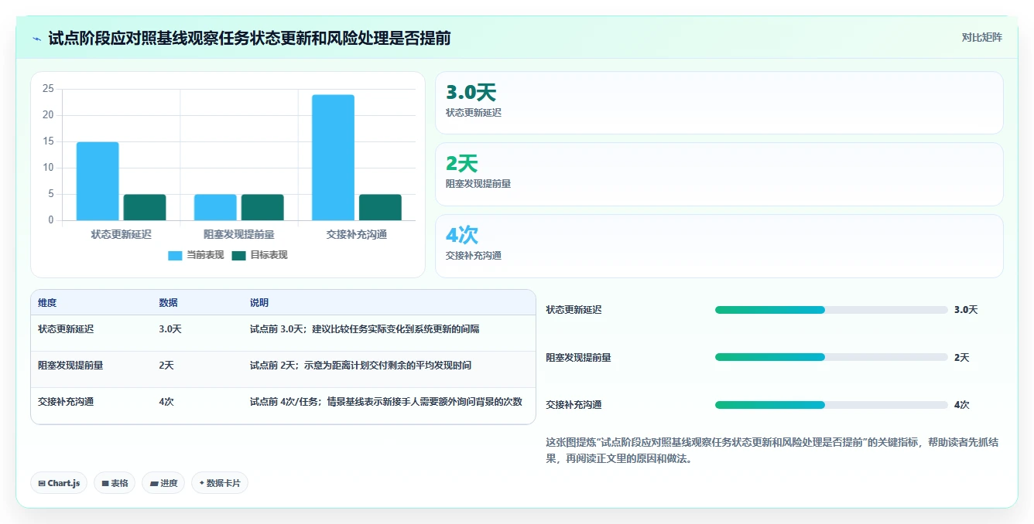The image size is (1034, 524).
Task: Click the 状态更新延迟 blue bar in chart
Action: (x=98, y=182)
